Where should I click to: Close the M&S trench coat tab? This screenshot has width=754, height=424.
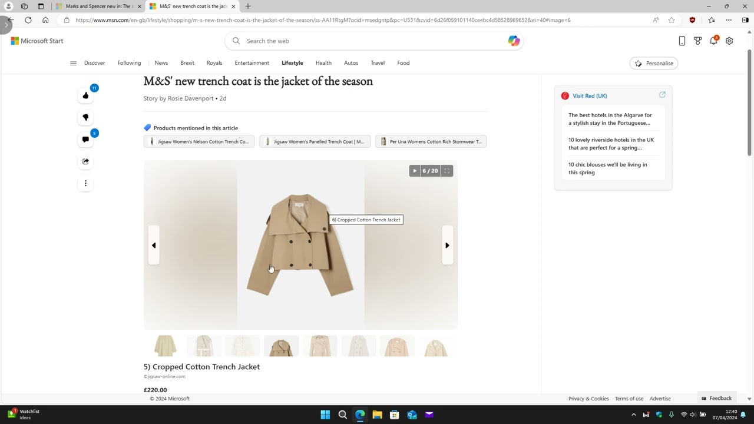click(233, 6)
